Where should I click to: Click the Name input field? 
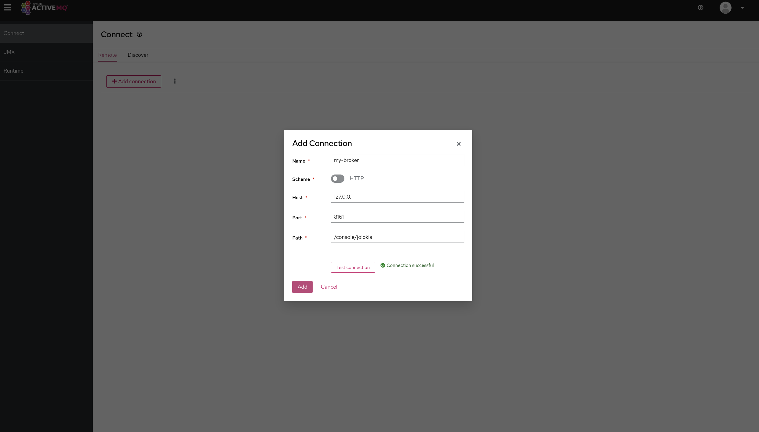click(397, 160)
